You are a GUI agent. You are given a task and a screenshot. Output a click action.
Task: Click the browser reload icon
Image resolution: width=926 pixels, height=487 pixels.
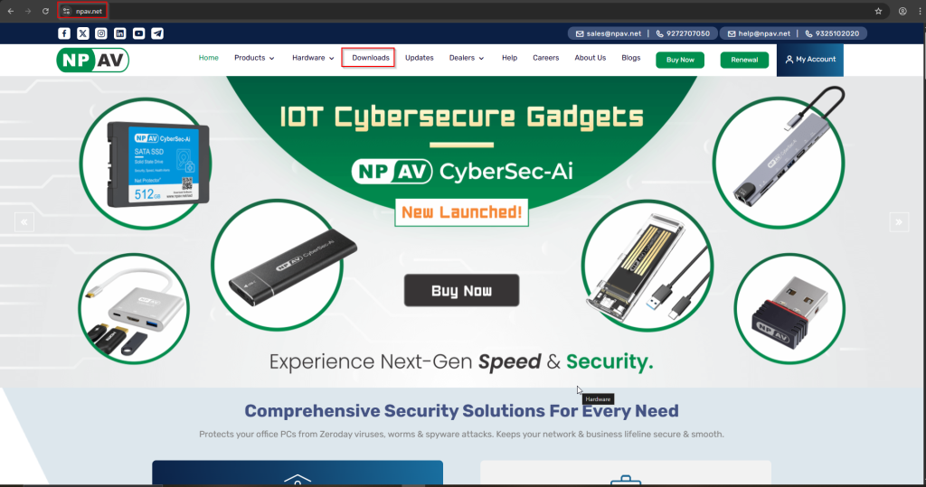coord(45,11)
